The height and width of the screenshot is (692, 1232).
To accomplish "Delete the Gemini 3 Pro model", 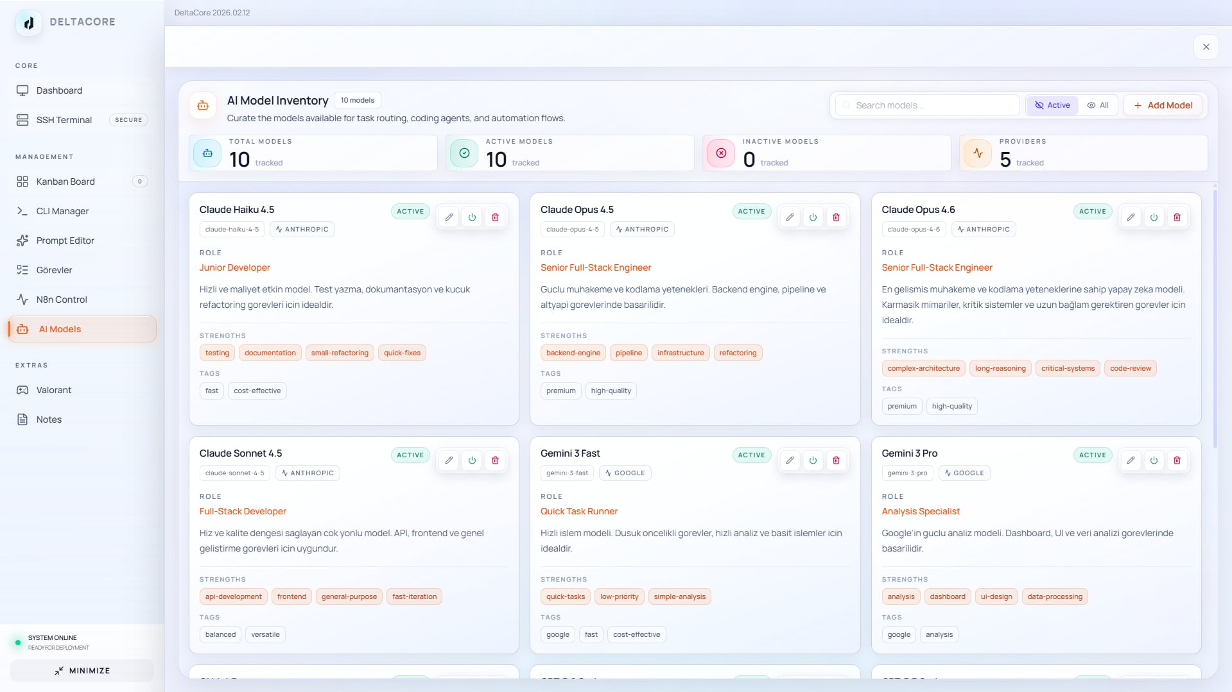I will (1177, 460).
